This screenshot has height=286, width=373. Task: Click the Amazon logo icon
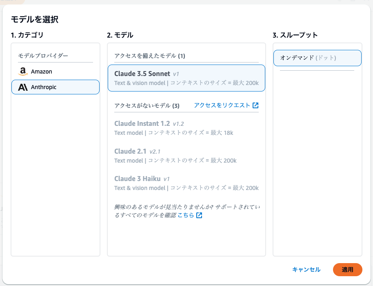tap(23, 71)
